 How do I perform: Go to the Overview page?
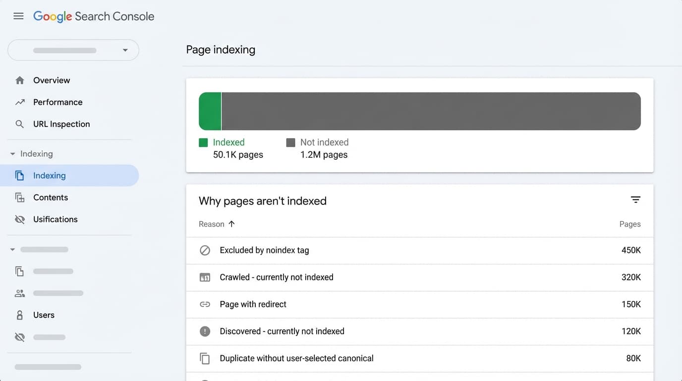tap(52, 80)
